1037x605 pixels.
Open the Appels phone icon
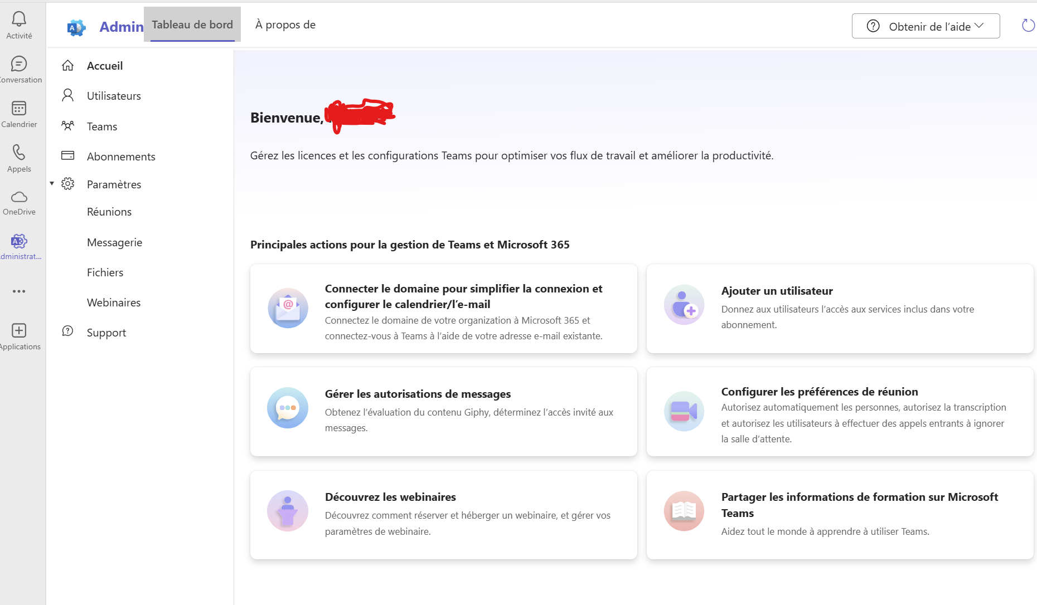[19, 152]
